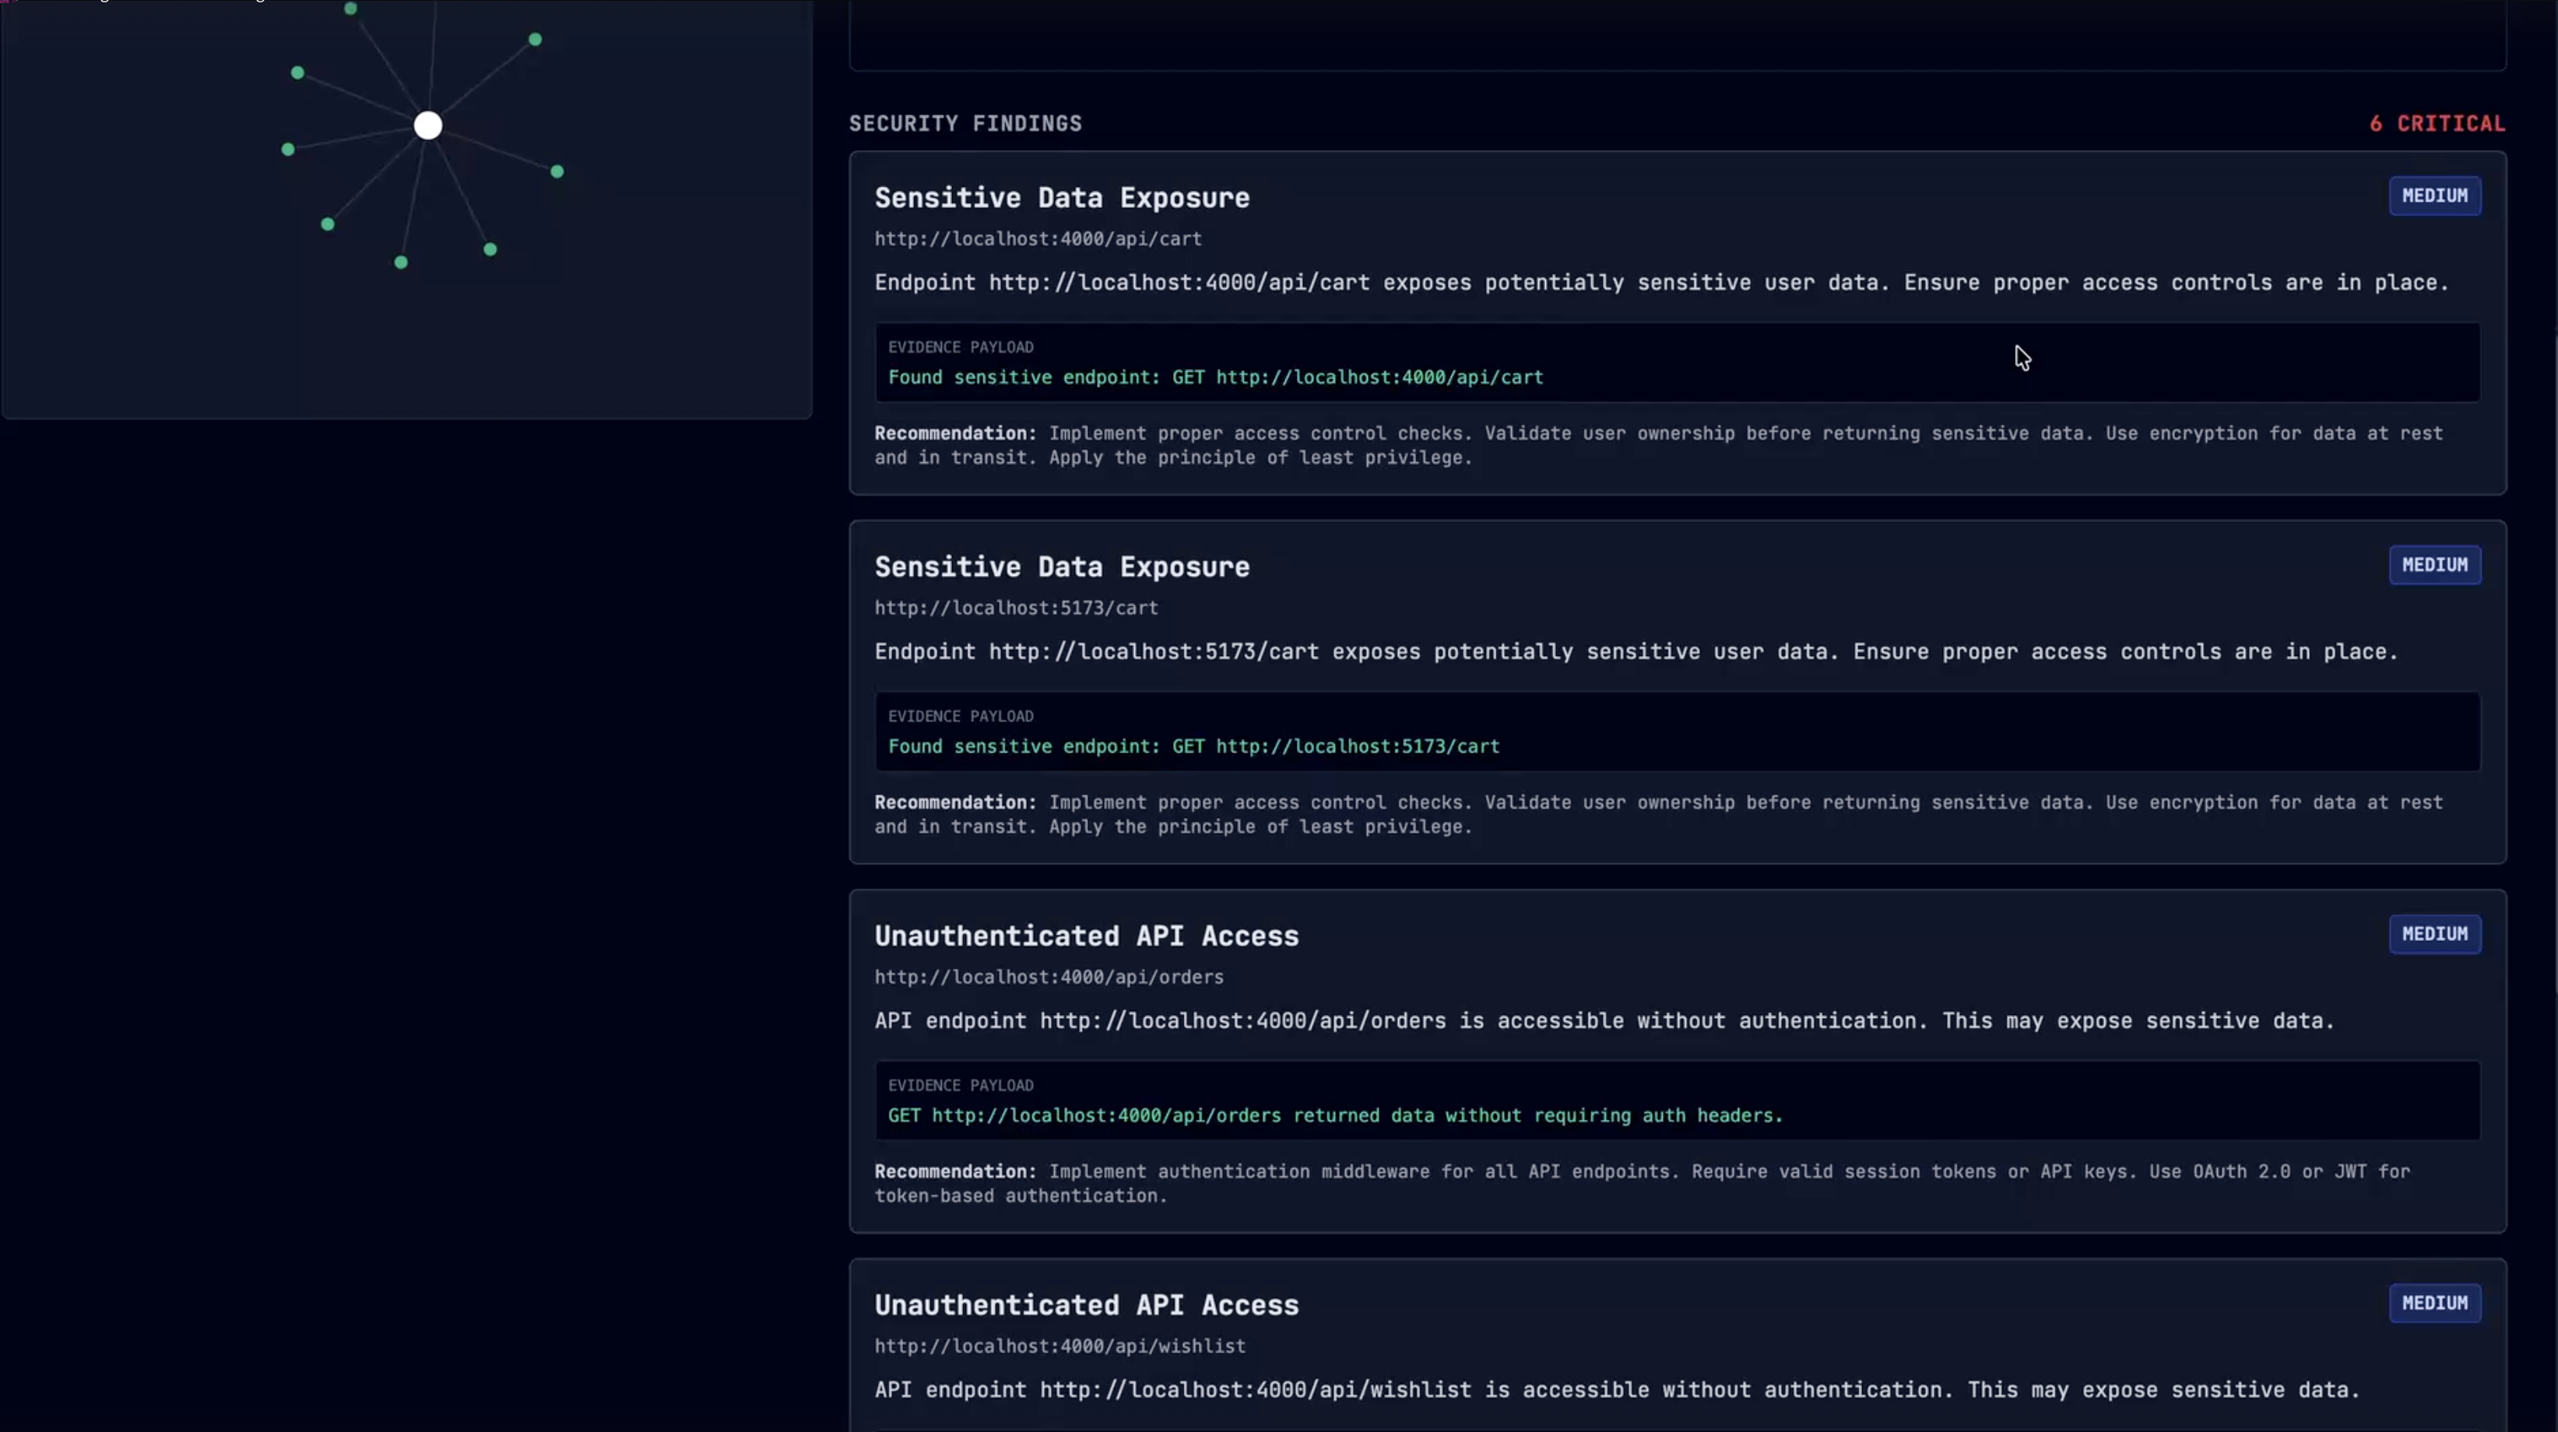Select the rightmost green graph node
Viewport: 2558px width, 1432px height.
[x=557, y=172]
